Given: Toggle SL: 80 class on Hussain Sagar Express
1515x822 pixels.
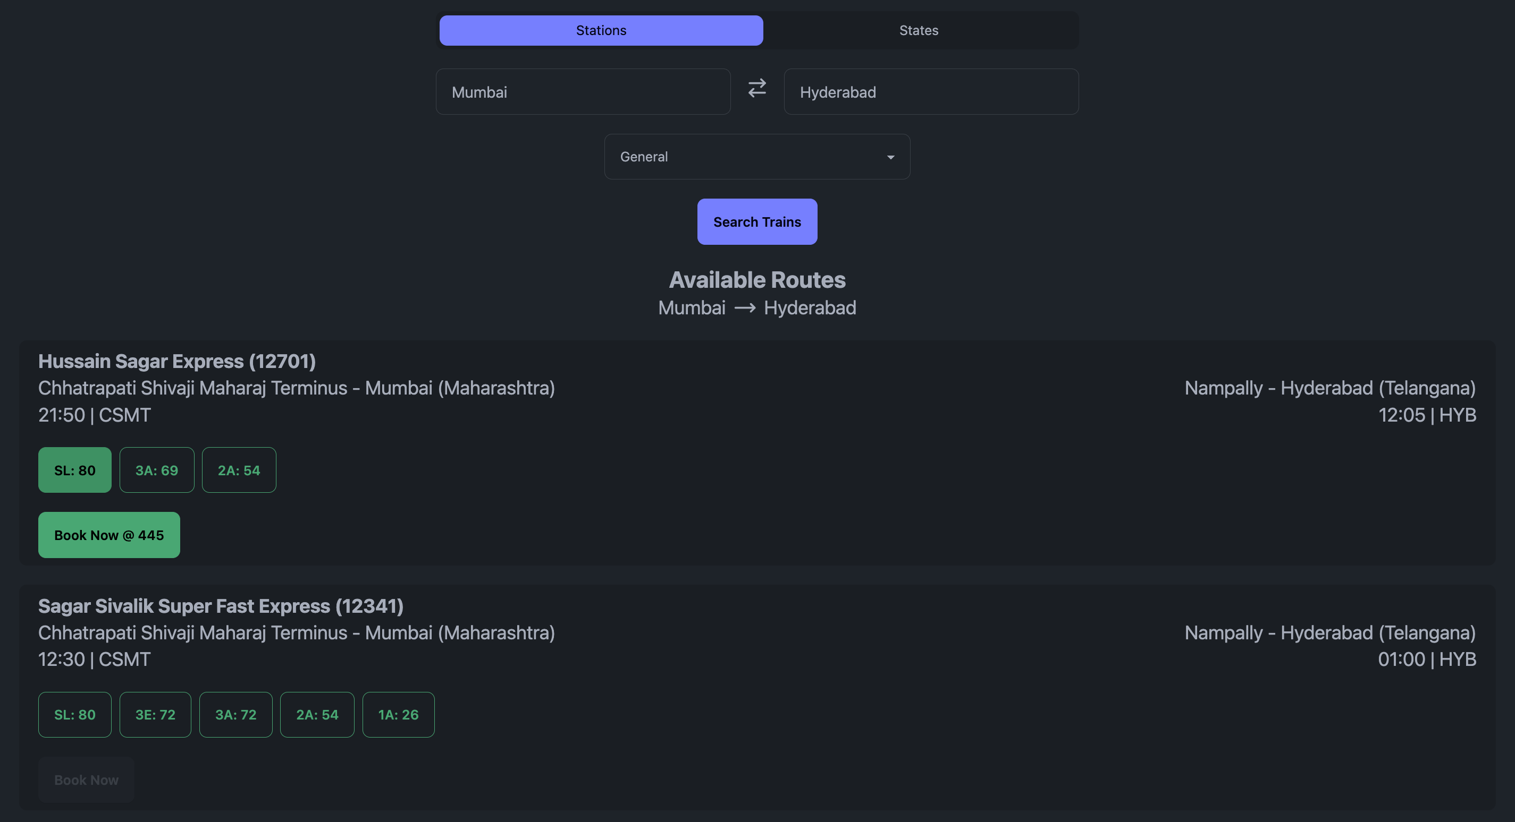Looking at the screenshot, I should coord(75,470).
